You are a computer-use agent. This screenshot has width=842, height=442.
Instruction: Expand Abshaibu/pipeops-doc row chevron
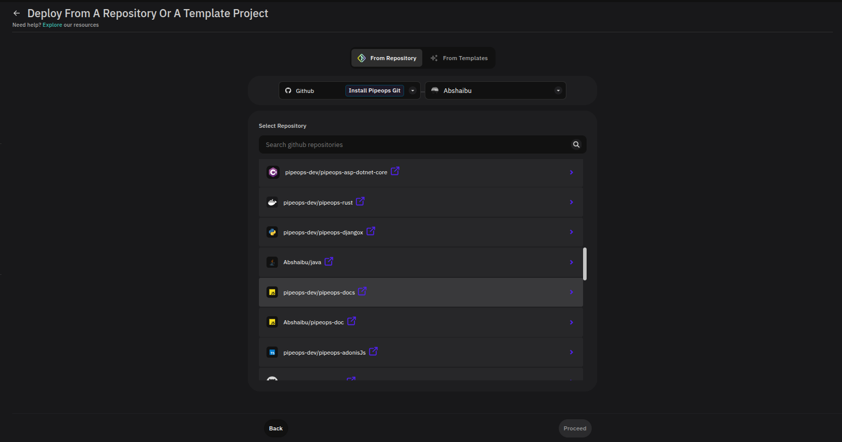571,322
